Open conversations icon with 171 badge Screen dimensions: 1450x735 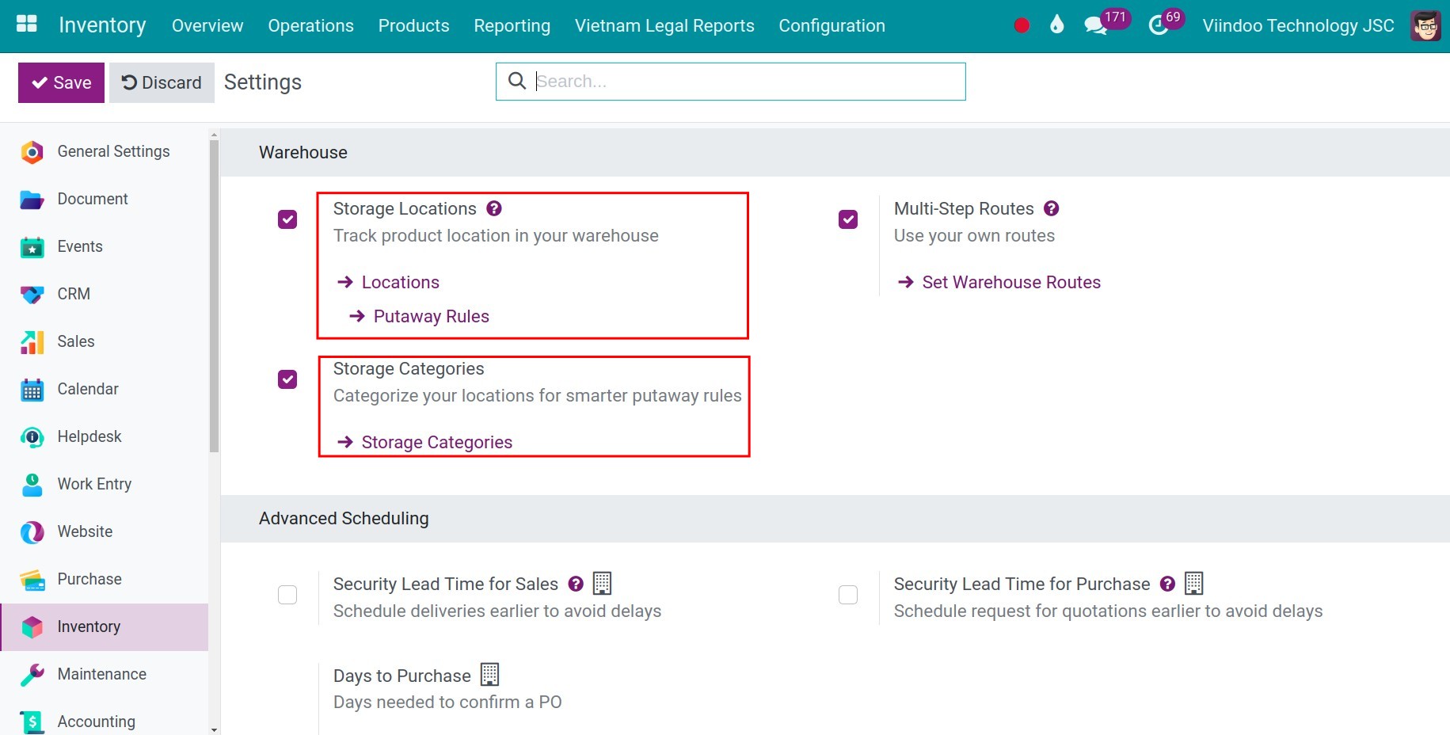[1106, 23]
